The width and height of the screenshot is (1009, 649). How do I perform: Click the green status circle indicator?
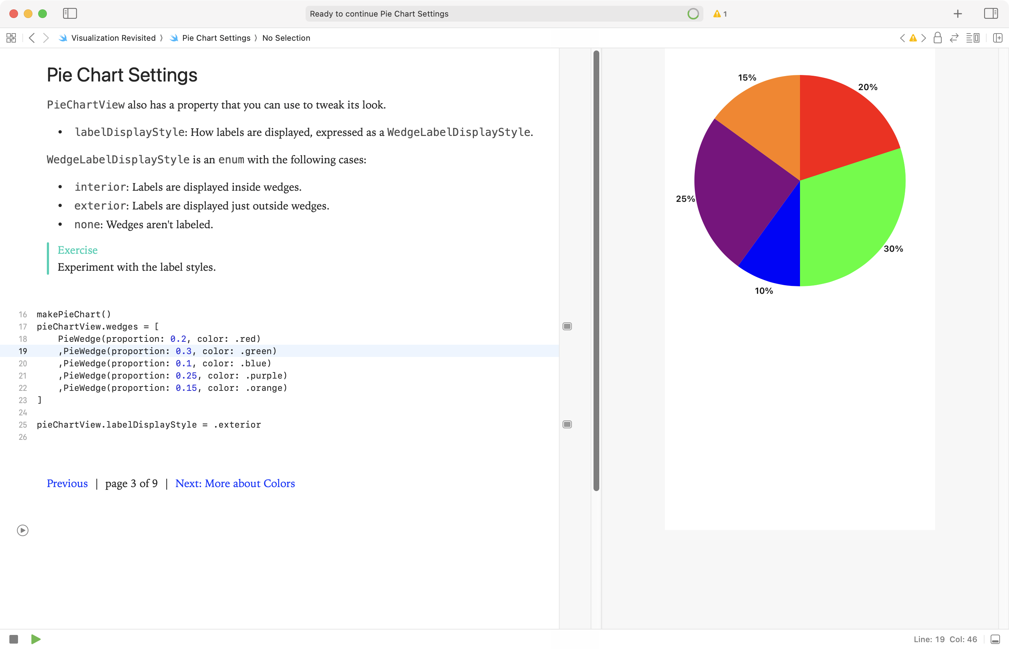[x=691, y=13]
